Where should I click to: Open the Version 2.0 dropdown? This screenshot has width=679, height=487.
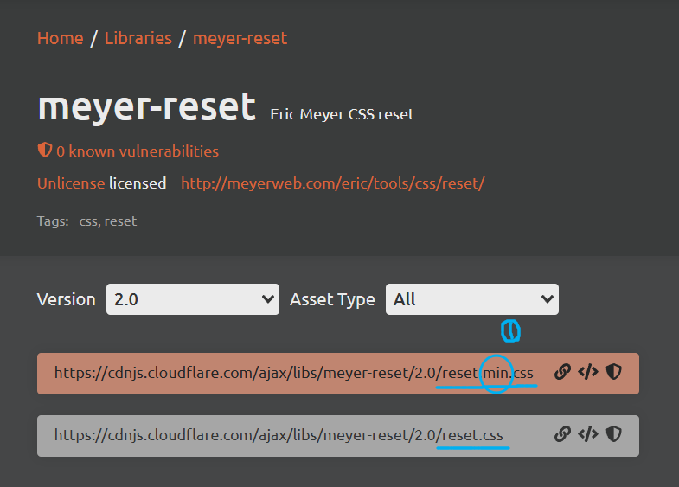tap(193, 299)
